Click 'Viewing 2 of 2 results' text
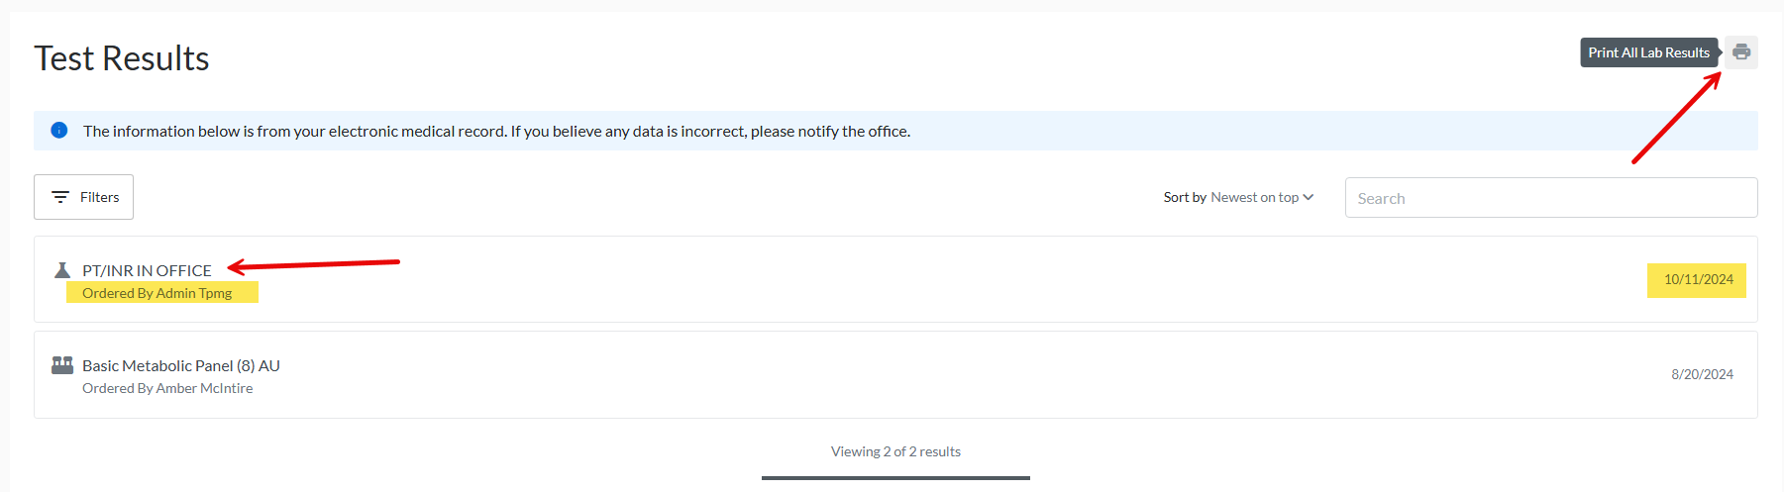The width and height of the screenshot is (1784, 492). click(x=895, y=451)
